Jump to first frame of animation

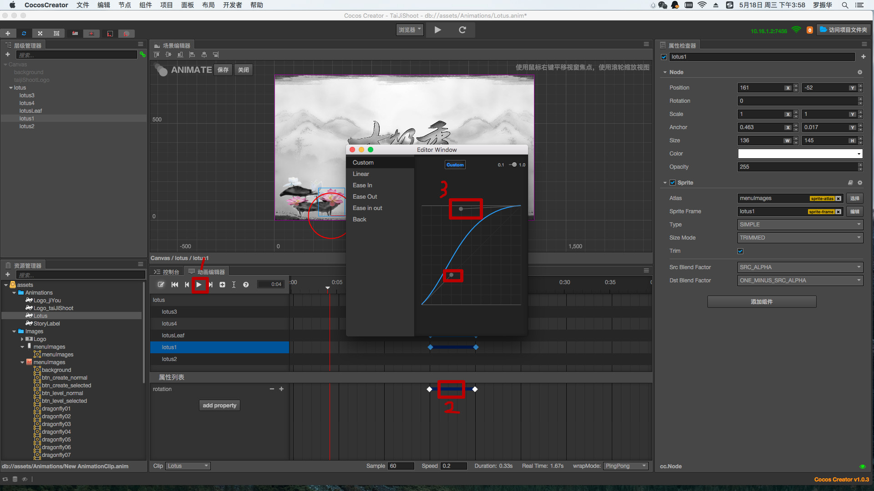coord(175,285)
